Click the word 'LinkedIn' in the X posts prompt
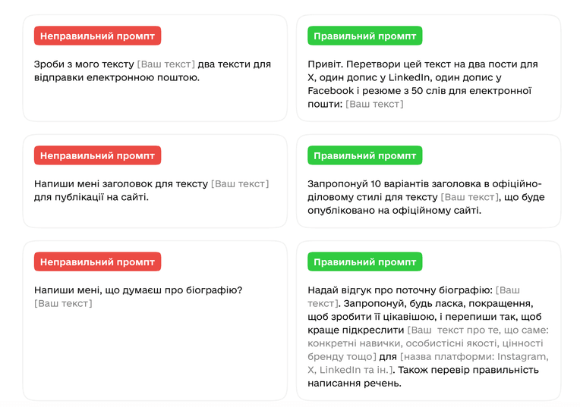580x407 pixels. (408, 77)
